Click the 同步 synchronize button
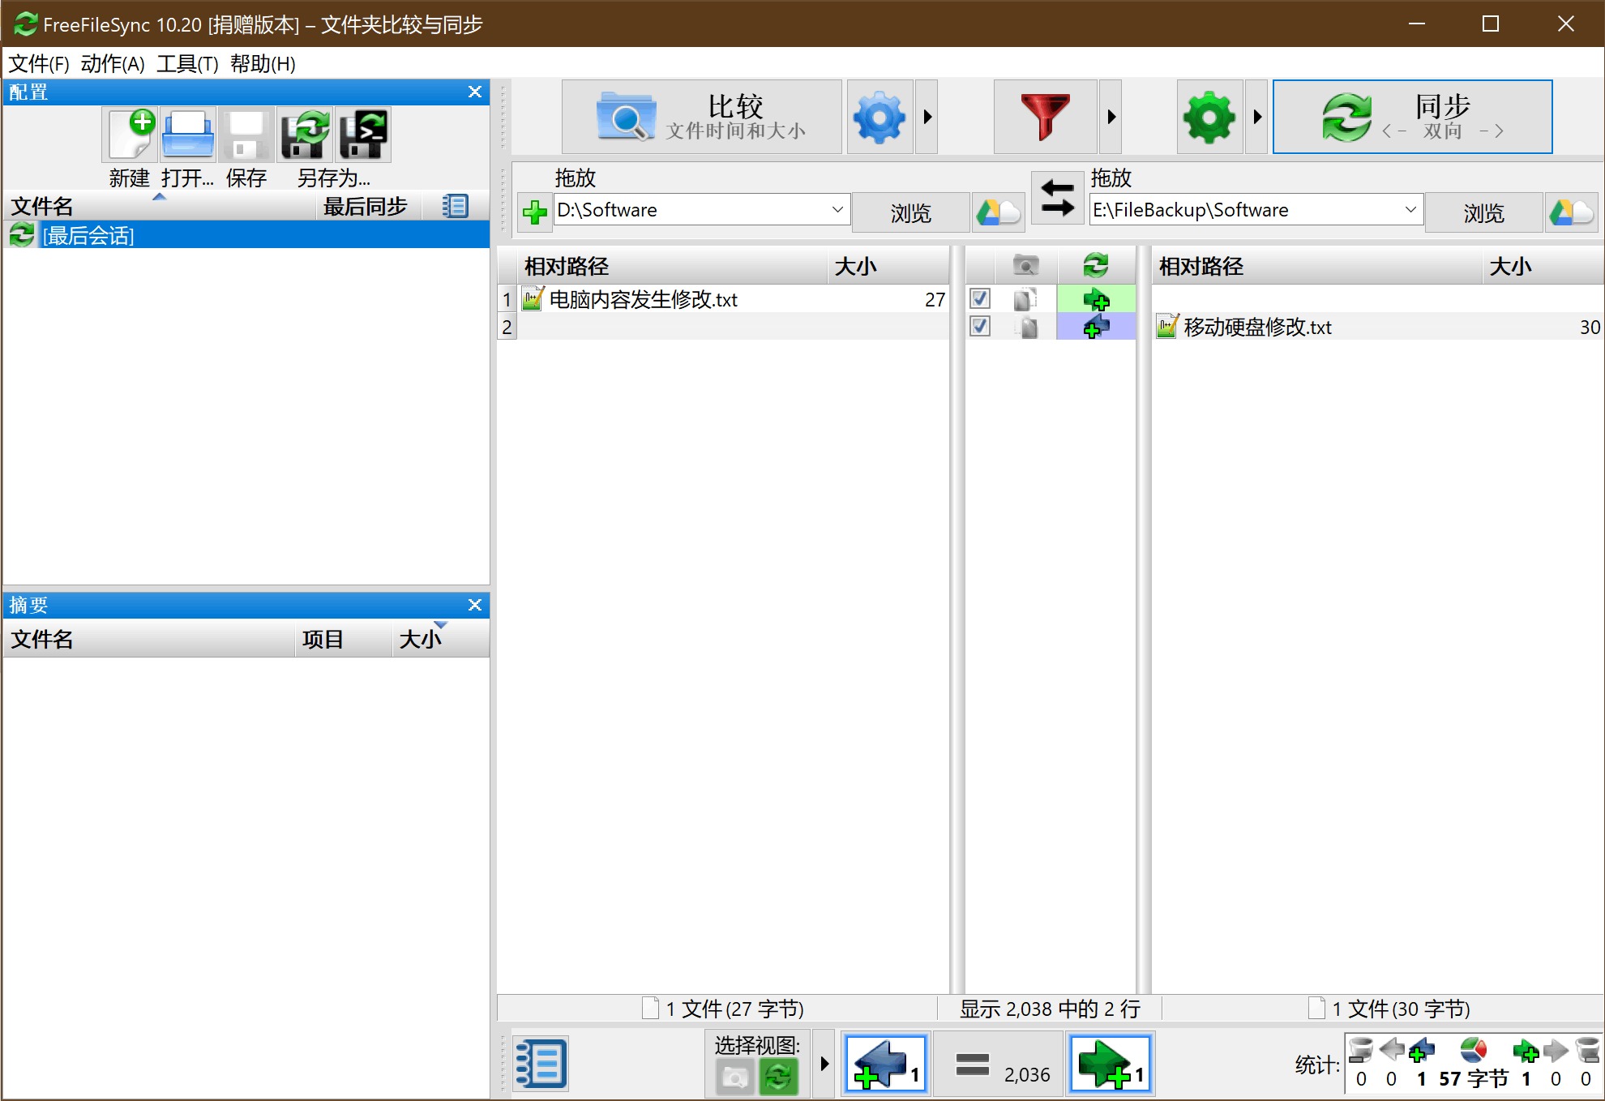The image size is (1605, 1101). pyautogui.click(x=1412, y=117)
